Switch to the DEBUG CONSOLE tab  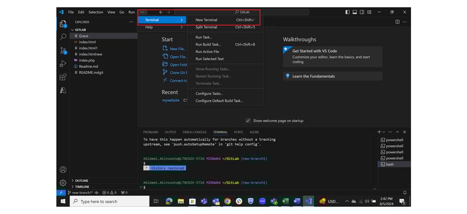click(194, 132)
